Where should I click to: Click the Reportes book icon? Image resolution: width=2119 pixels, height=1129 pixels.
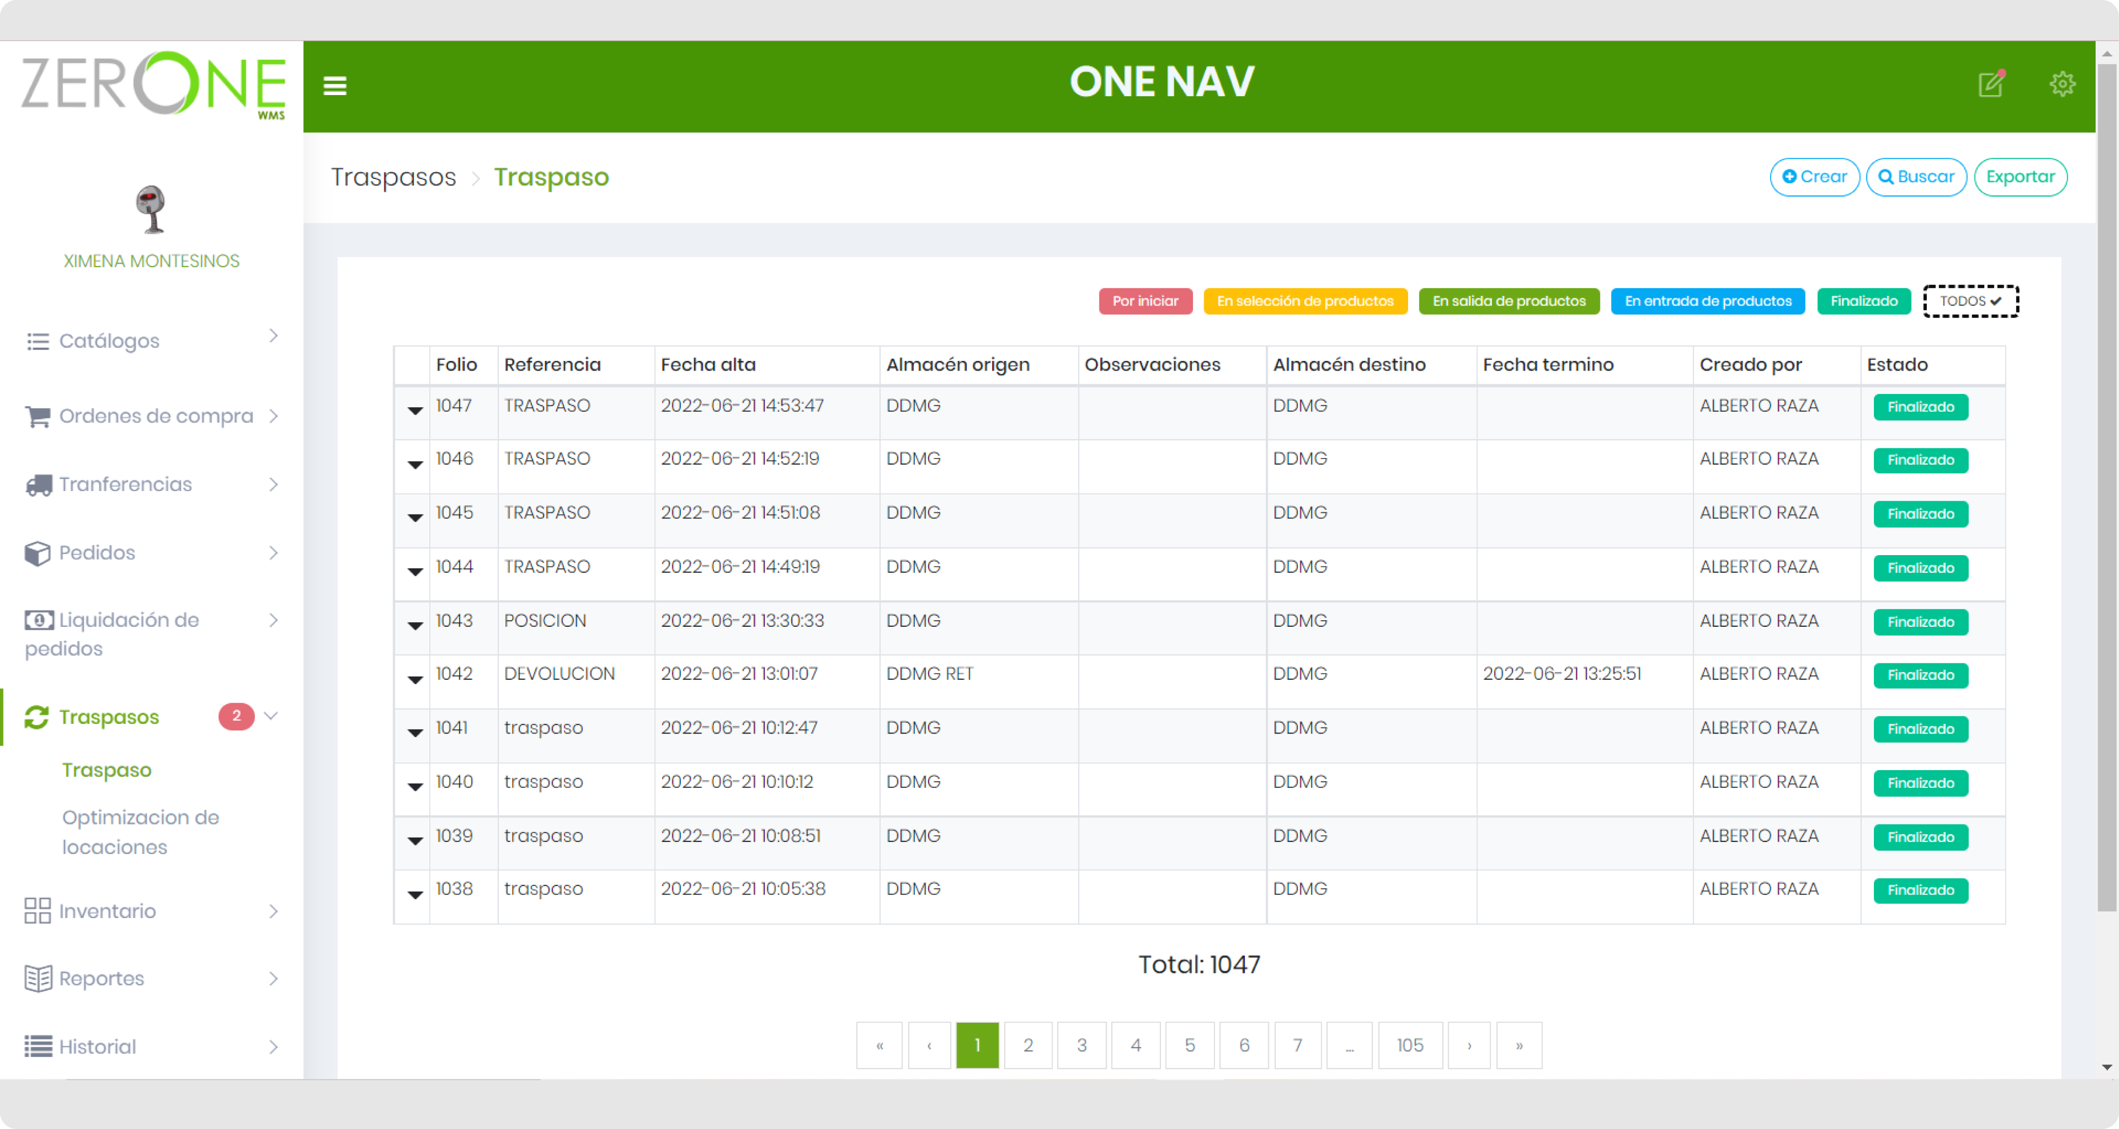38,979
